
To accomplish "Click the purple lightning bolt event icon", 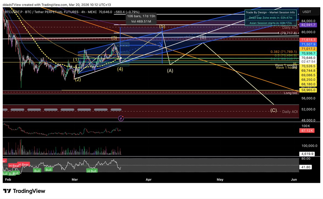I will pos(121,118).
